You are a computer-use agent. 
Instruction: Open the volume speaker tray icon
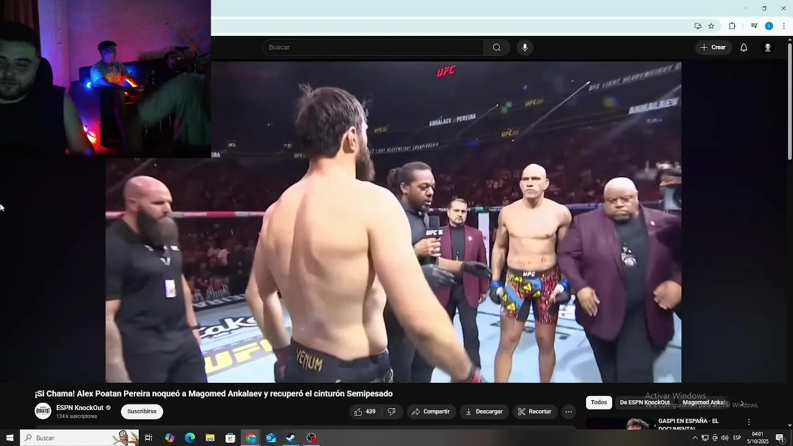pos(725,438)
